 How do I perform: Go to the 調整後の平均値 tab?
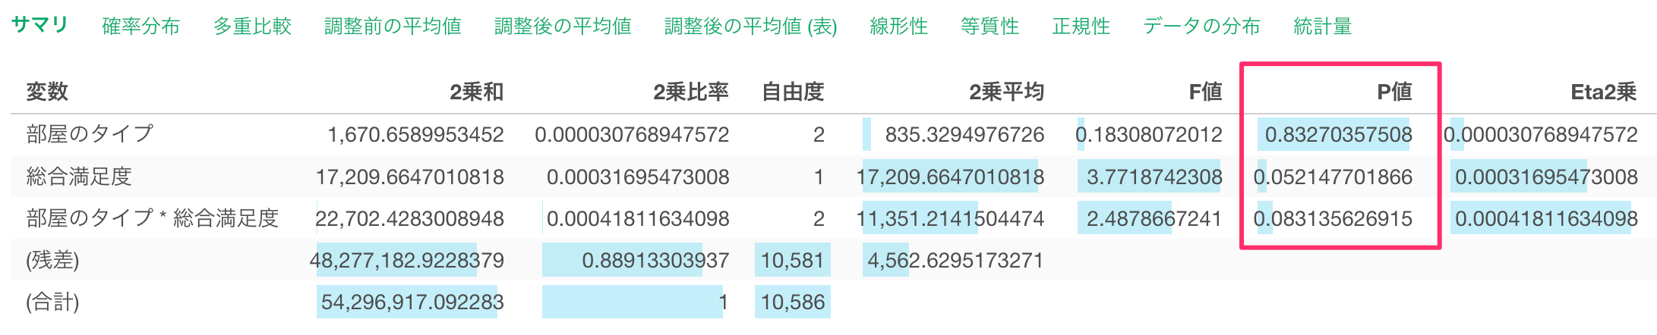coord(563,27)
